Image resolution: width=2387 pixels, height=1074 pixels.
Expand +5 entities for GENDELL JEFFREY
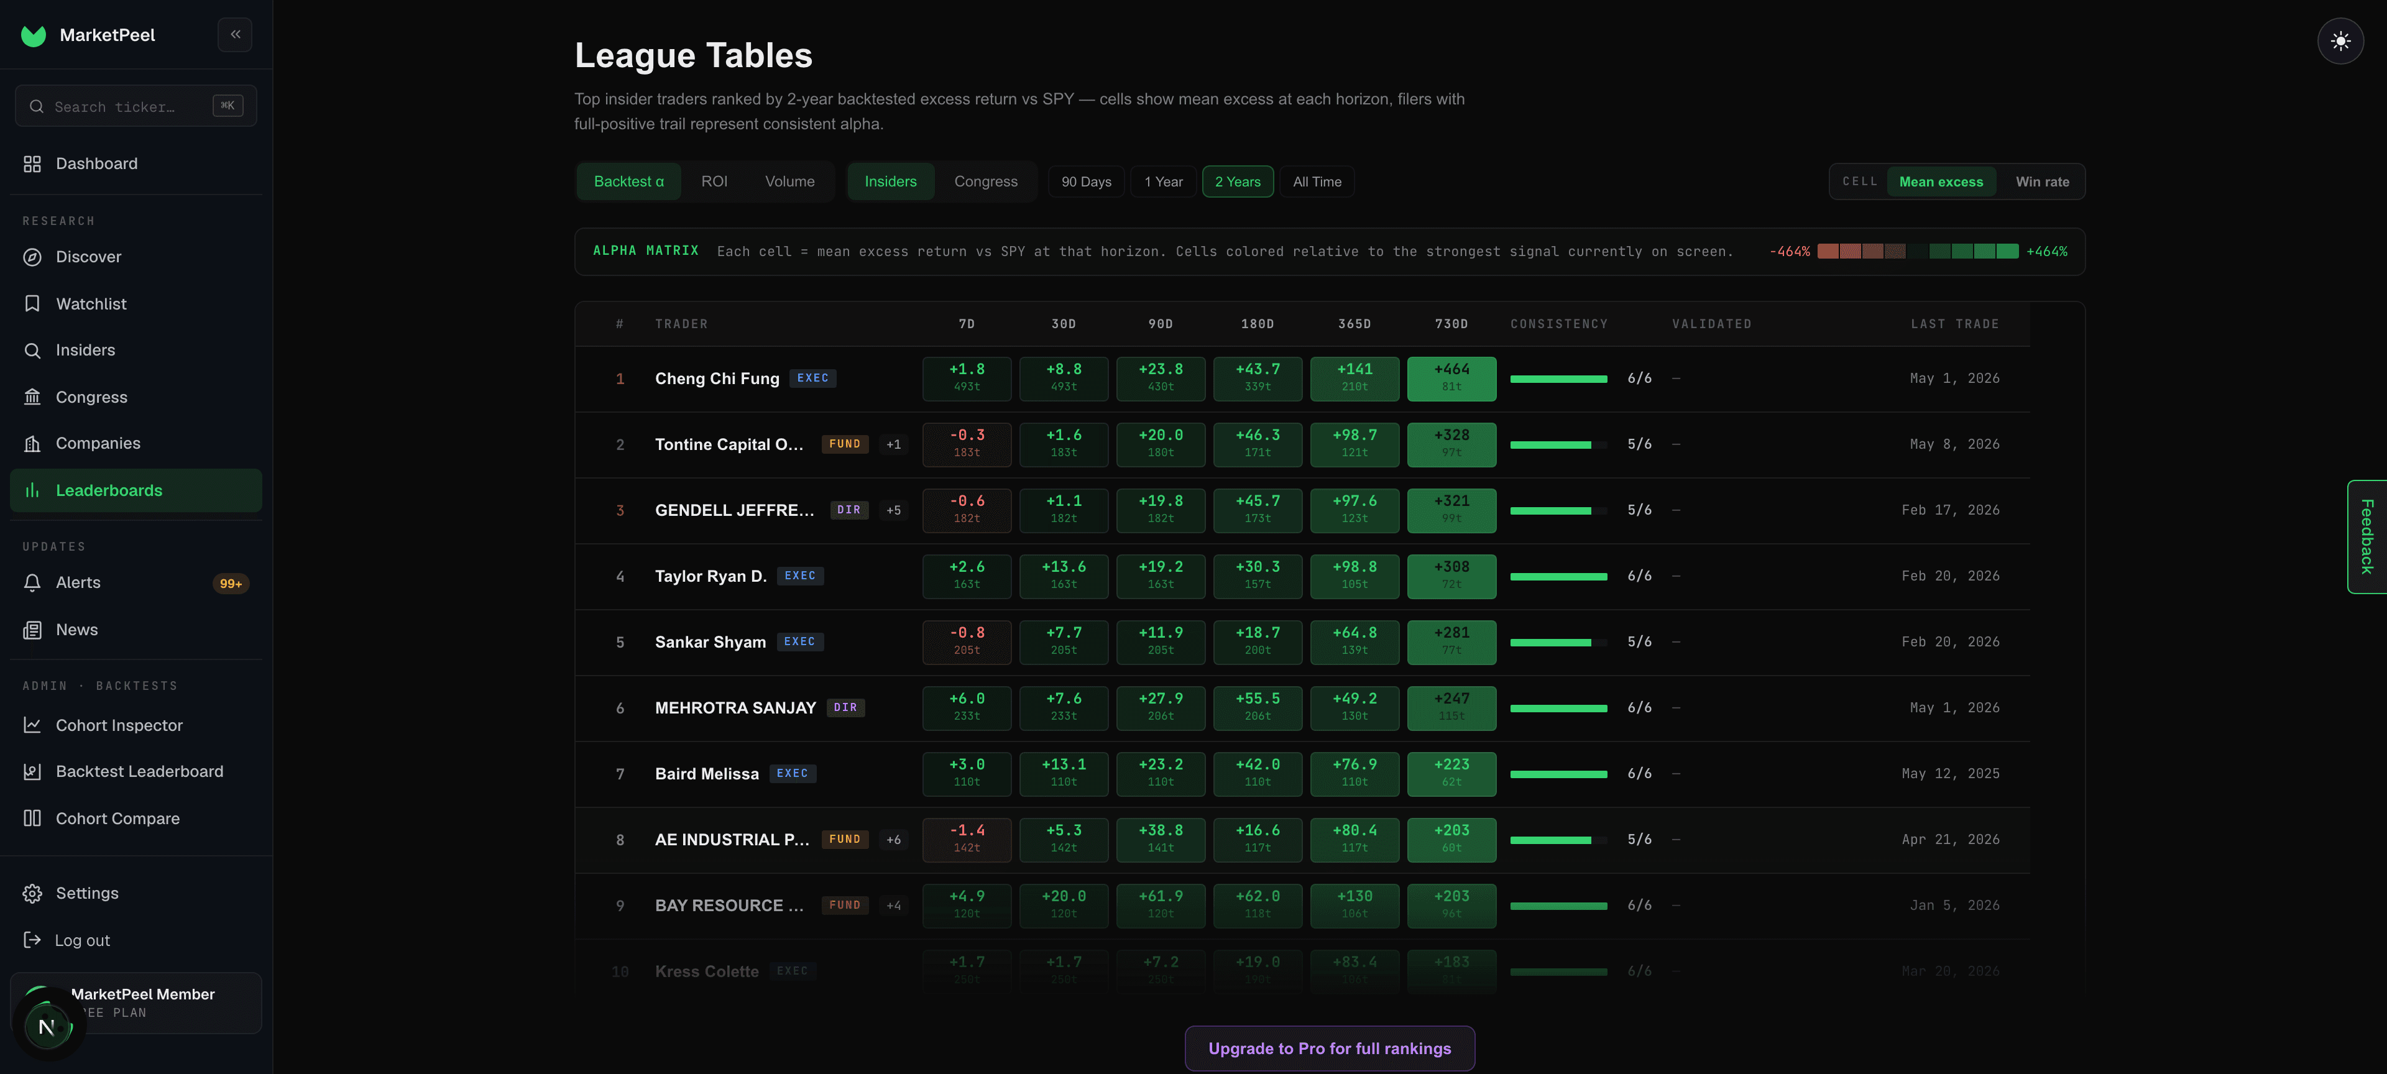pos(893,511)
